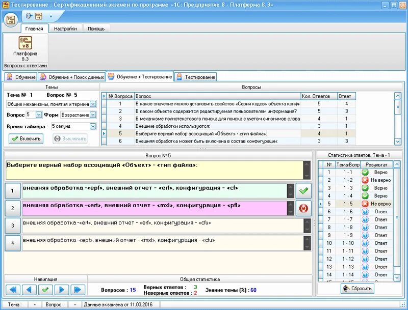
Task: Select question row 6 about состав конфигурации
Action: point(228,141)
